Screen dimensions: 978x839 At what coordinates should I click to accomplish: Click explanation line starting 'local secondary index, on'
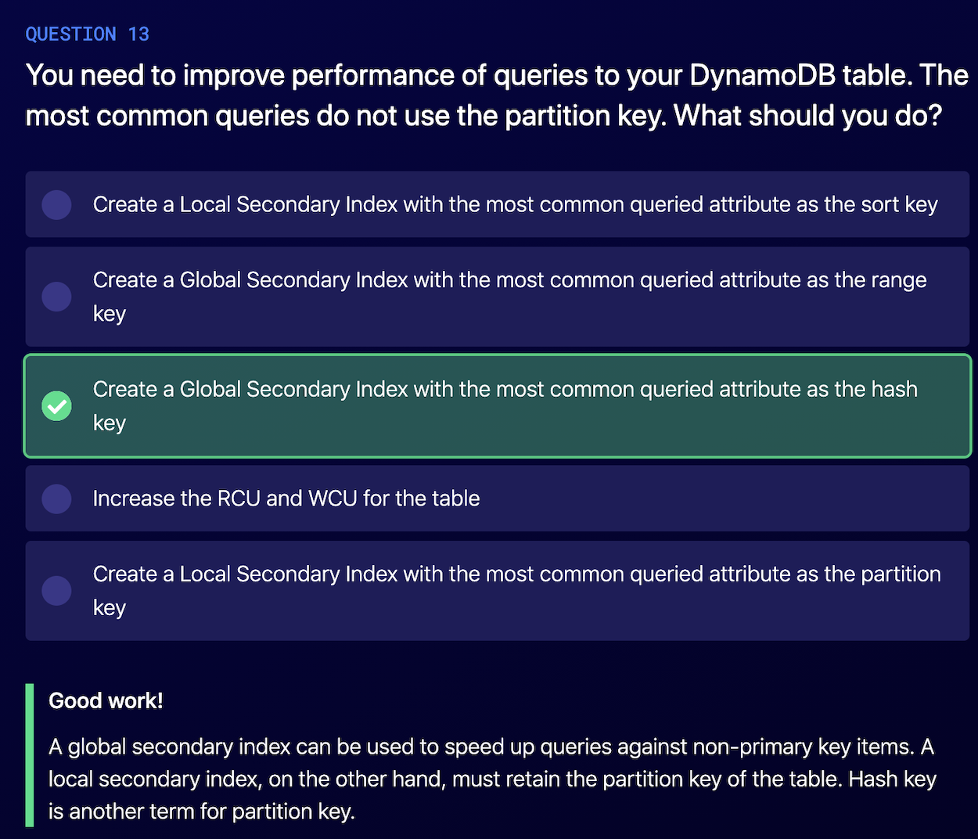click(492, 779)
